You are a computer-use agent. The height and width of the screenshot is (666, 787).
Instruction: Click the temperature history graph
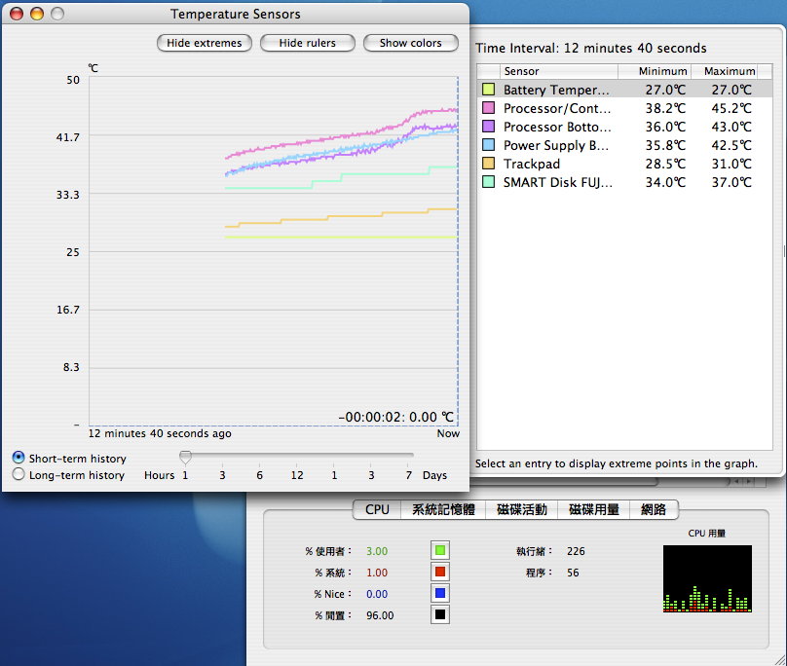click(x=274, y=251)
